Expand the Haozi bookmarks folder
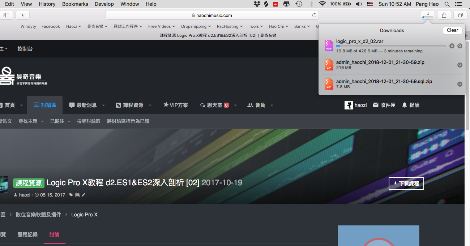Screen dimensions: 470x246 [x=73, y=26]
